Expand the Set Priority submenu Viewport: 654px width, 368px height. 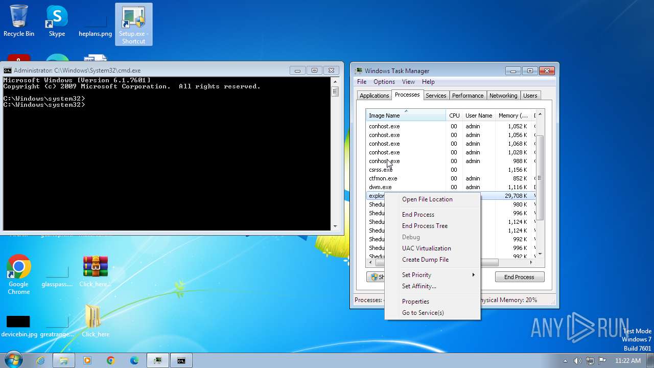432,275
